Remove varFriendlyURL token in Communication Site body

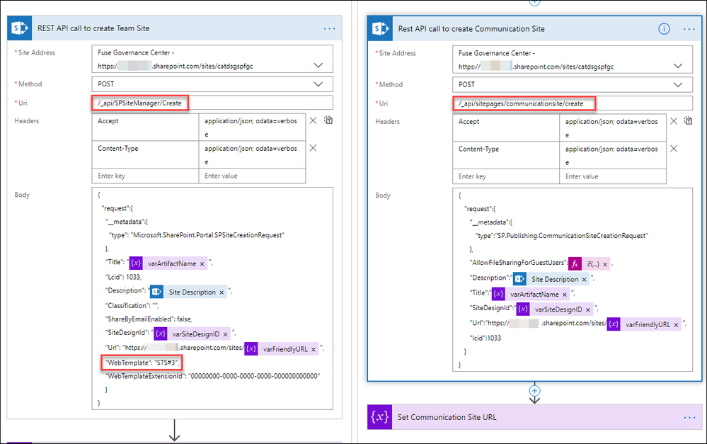(676, 324)
